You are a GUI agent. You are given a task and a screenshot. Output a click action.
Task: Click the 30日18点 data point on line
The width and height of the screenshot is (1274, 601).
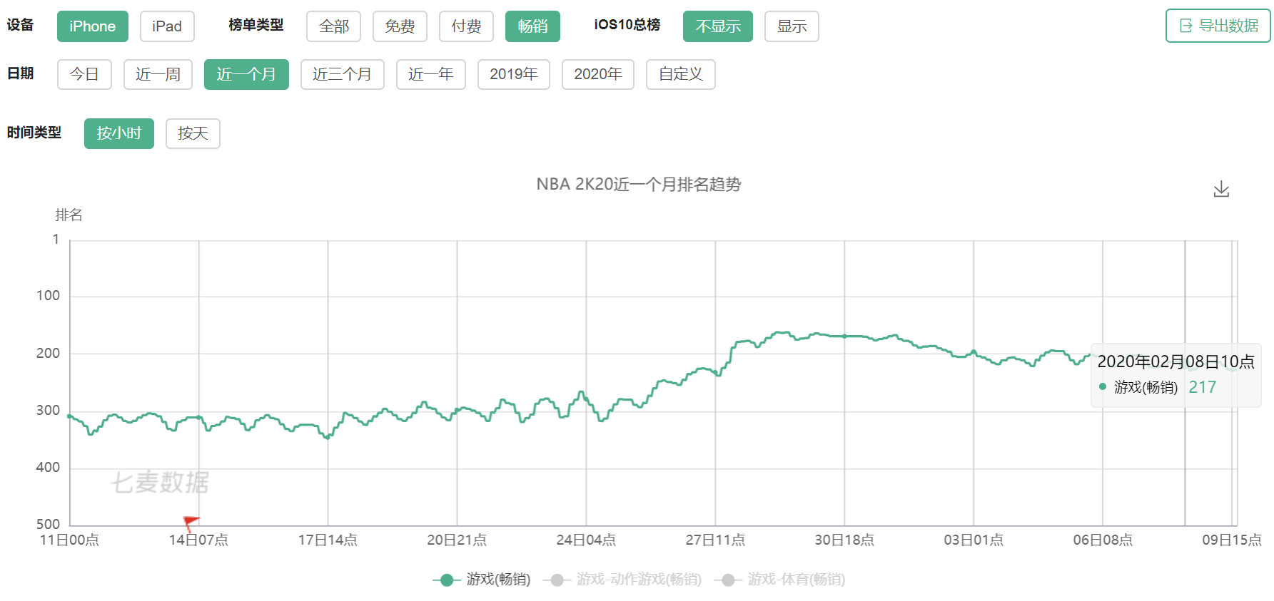(844, 336)
